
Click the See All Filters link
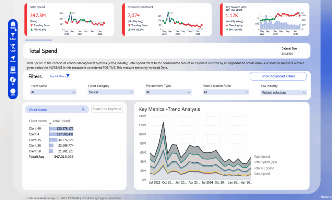(59, 76)
